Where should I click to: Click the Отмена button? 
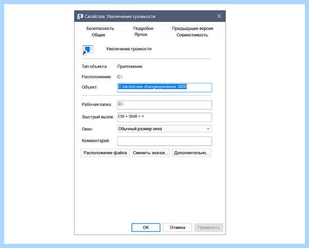coord(177,227)
